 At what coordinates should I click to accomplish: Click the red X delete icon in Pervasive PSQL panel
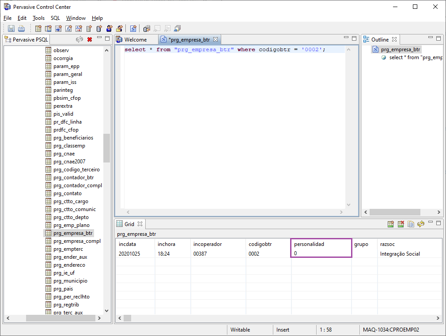90,40
